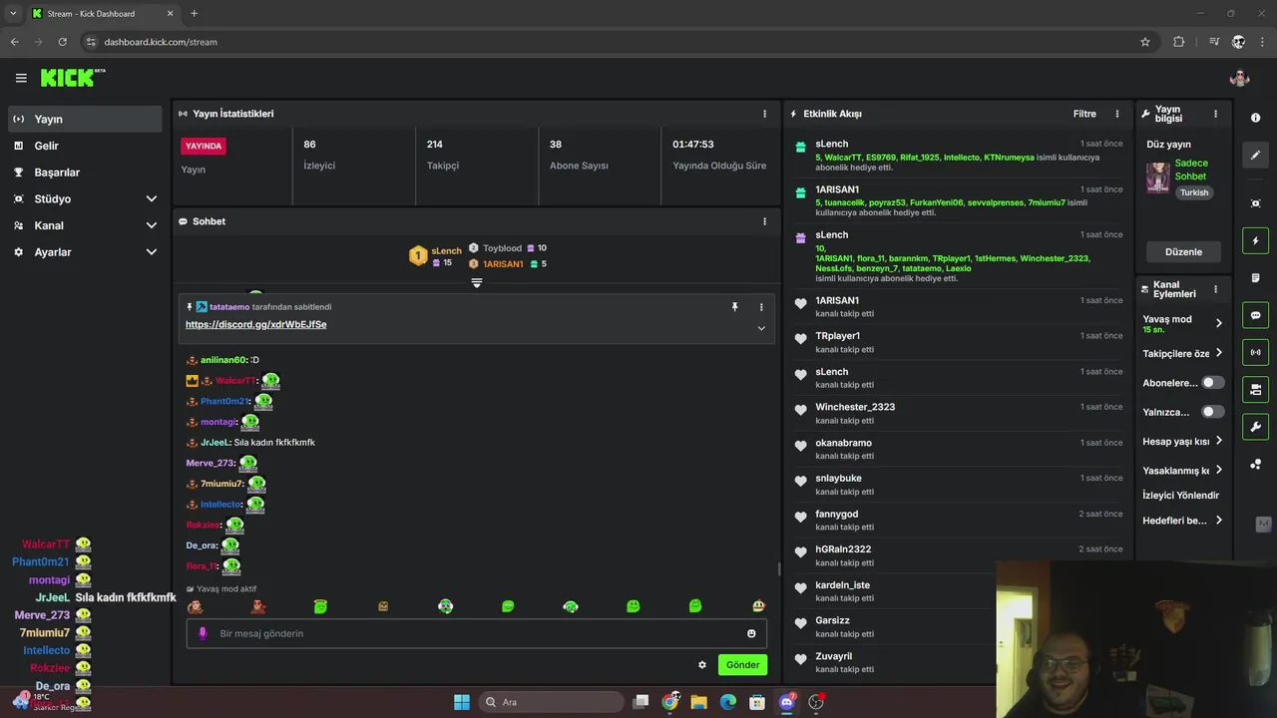The height and width of the screenshot is (718, 1277).
Task: Click the Bir mesaj gönderin input field
Action: (477, 633)
